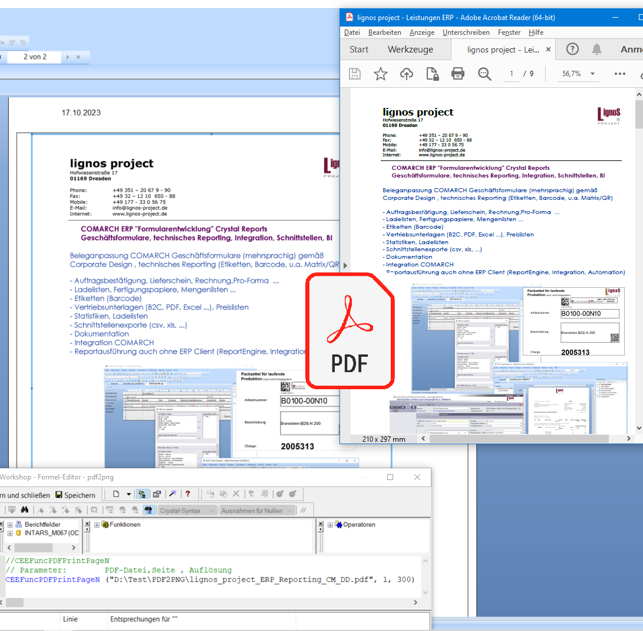Screen dimensions: 643x631
Task: Close the Funktionen pane with its small X
Action: [87, 524]
